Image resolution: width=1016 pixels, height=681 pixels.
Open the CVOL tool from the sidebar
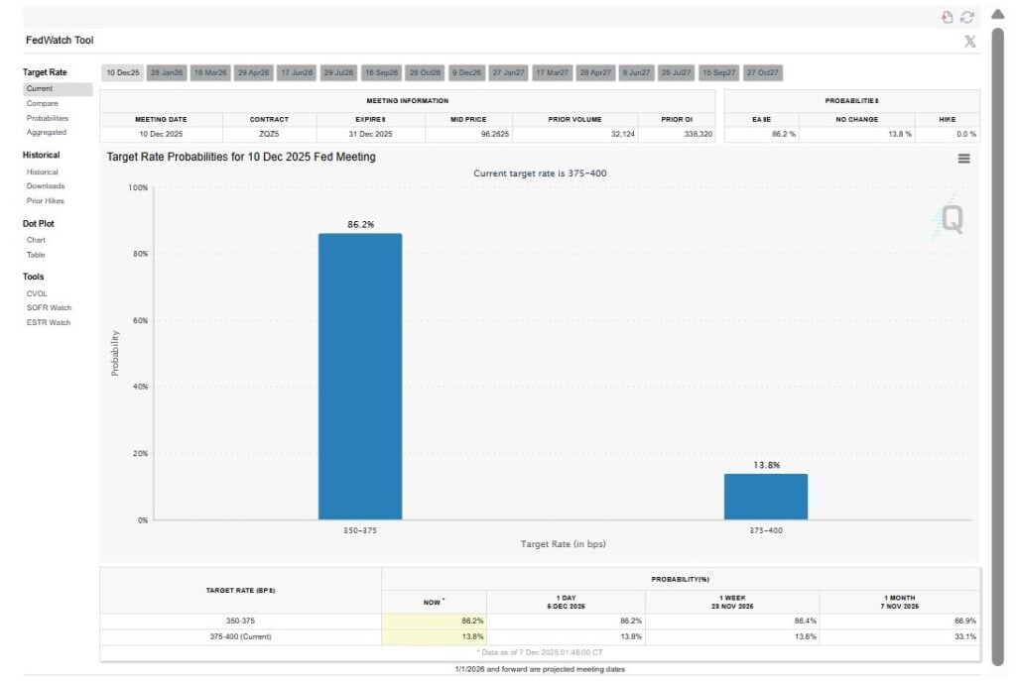click(38, 293)
